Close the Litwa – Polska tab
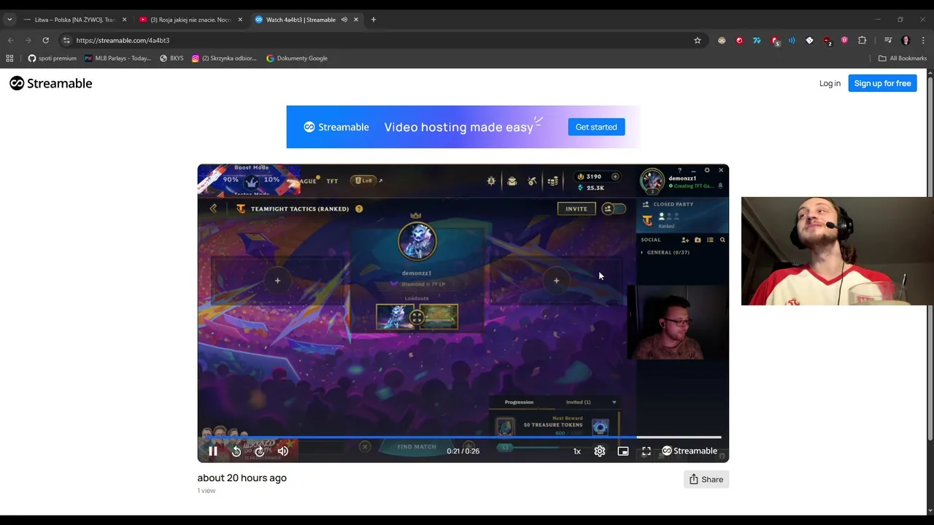934x525 pixels. [x=124, y=20]
